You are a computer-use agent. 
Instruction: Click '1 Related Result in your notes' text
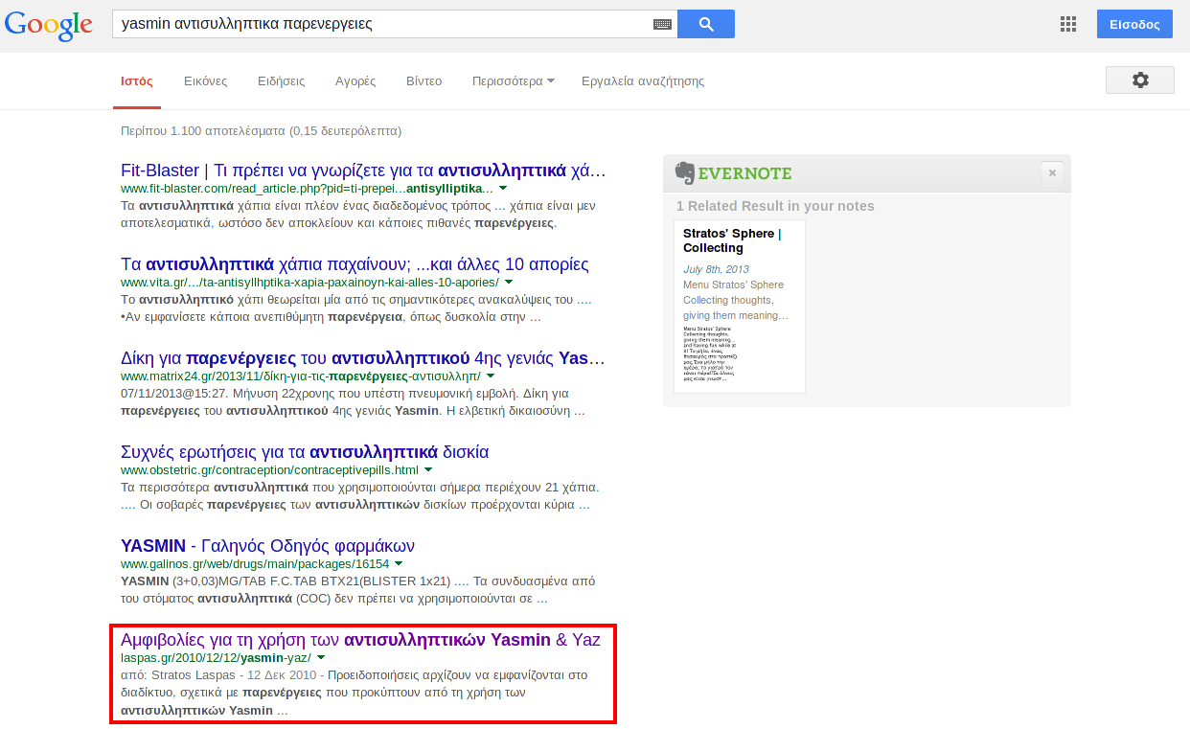tap(775, 206)
